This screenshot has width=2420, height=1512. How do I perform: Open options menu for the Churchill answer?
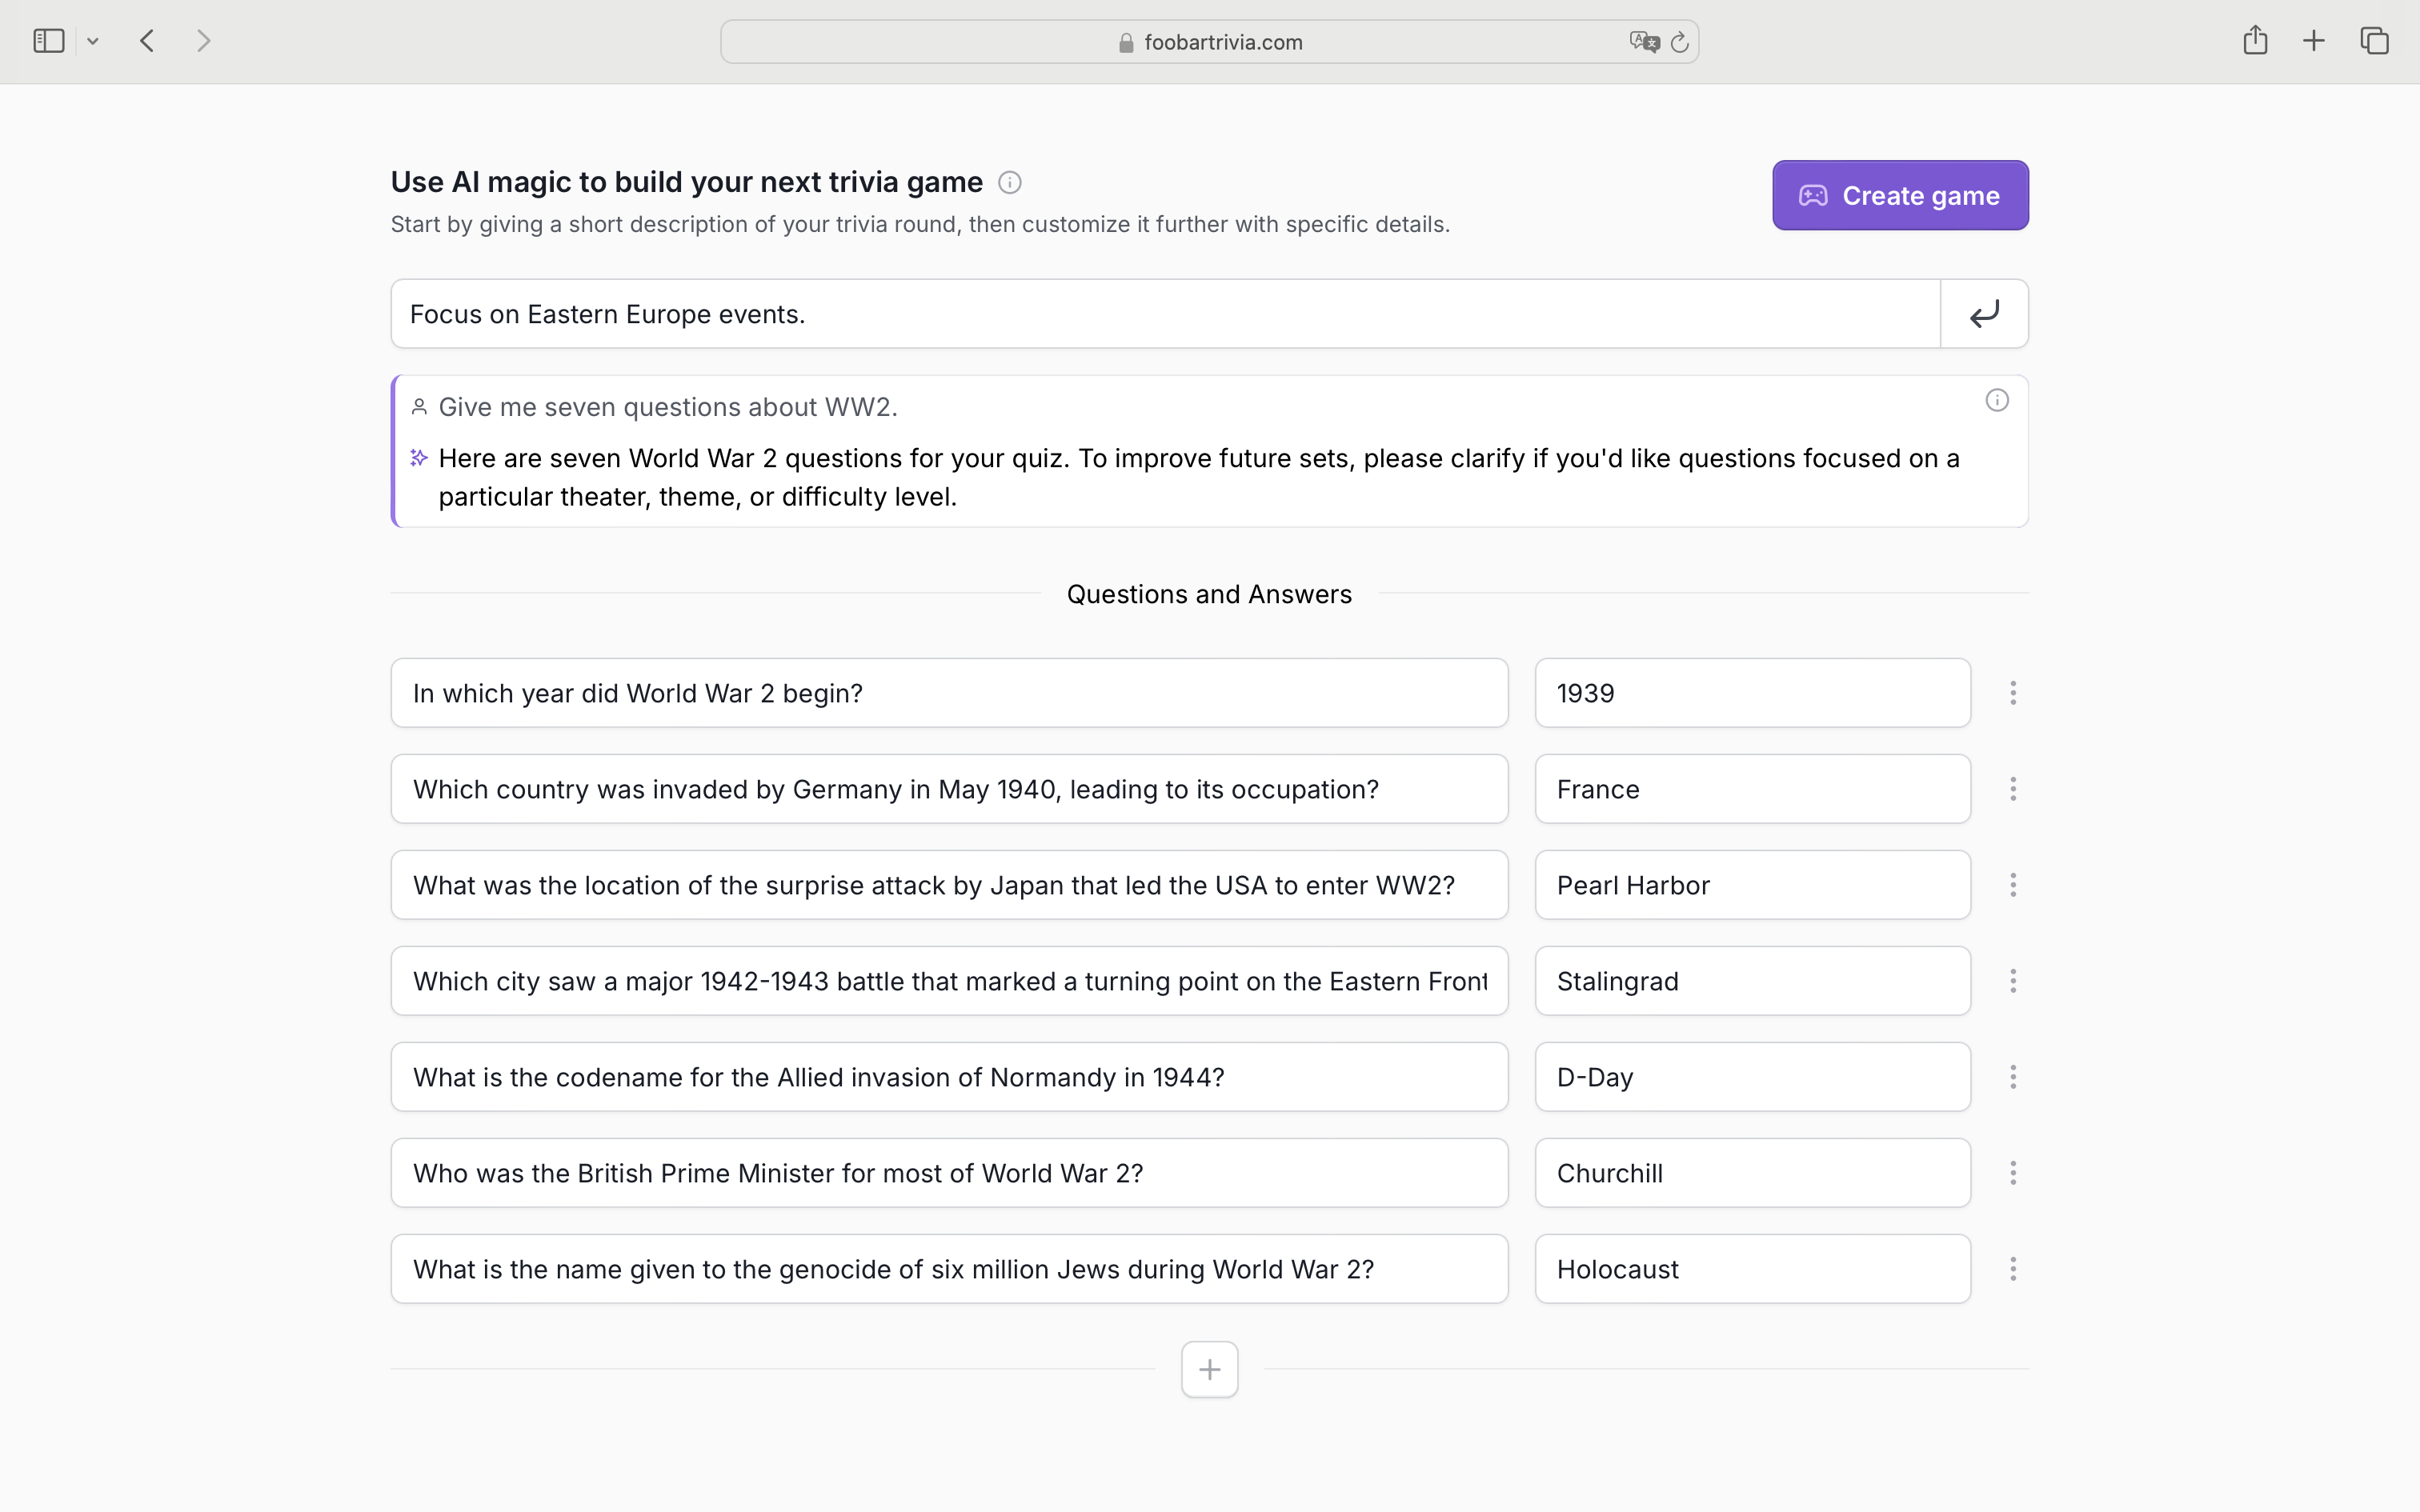tap(2013, 1172)
